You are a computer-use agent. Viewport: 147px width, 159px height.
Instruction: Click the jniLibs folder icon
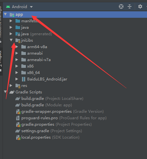[18, 41]
